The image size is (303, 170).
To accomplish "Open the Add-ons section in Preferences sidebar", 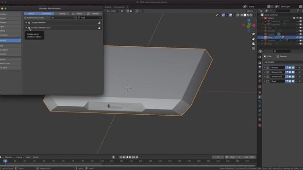I will point(10,41).
